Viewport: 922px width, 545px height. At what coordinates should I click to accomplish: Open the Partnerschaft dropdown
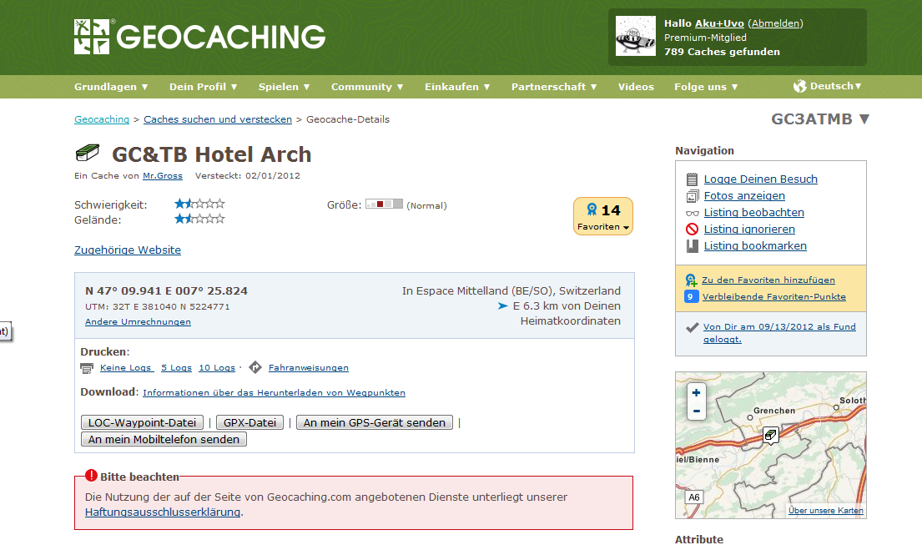point(555,87)
